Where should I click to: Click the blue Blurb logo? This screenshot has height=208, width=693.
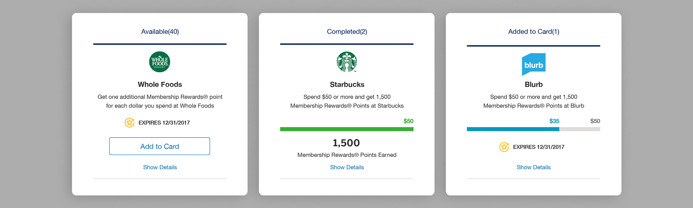(x=533, y=64)
